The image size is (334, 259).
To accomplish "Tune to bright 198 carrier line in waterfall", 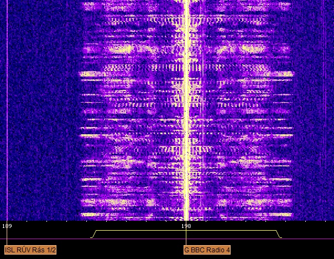I will 186,111.
